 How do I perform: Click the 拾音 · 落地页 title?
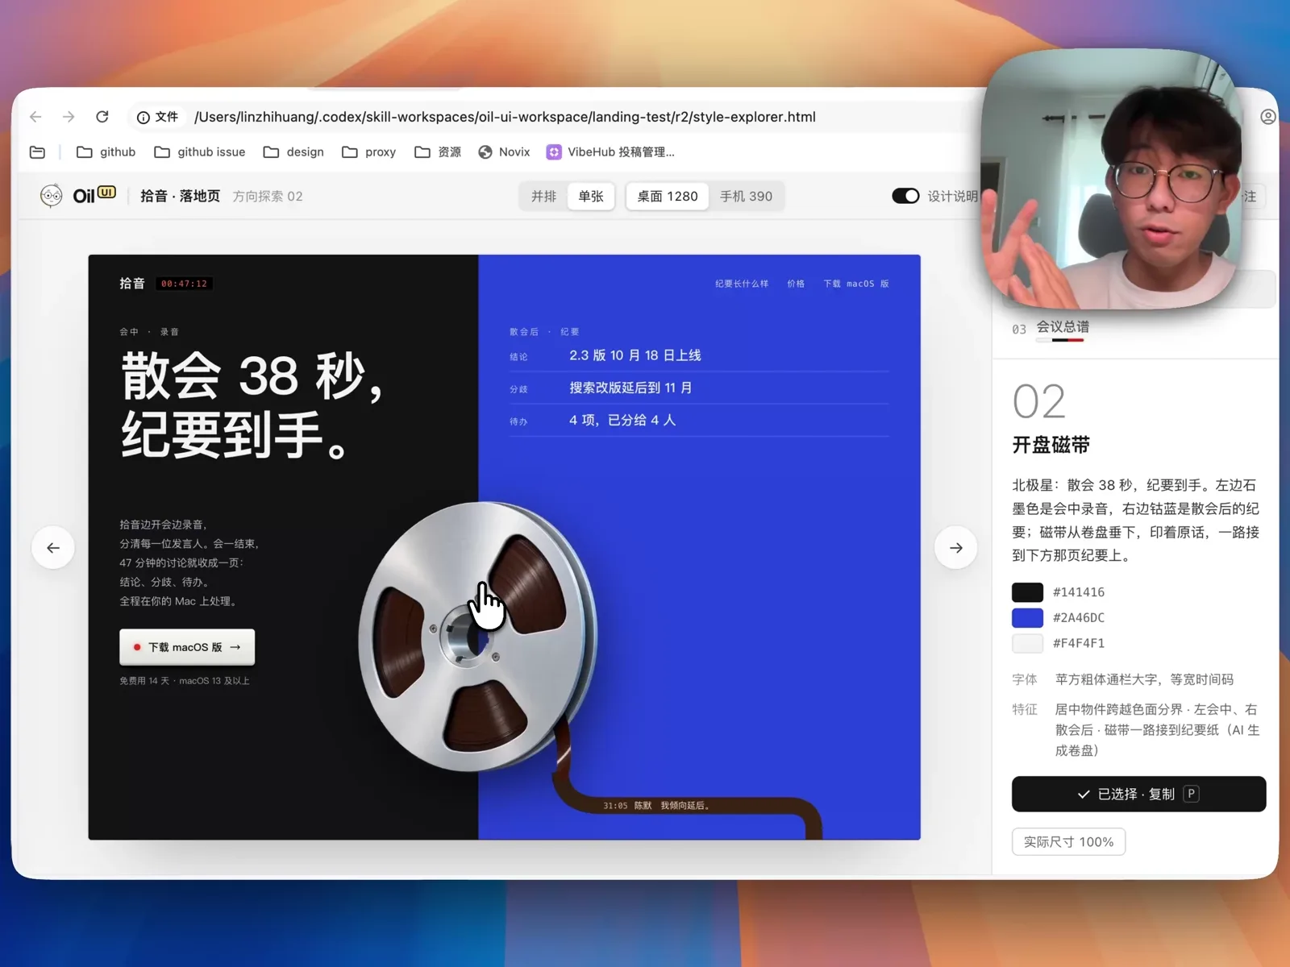(180, 196)
